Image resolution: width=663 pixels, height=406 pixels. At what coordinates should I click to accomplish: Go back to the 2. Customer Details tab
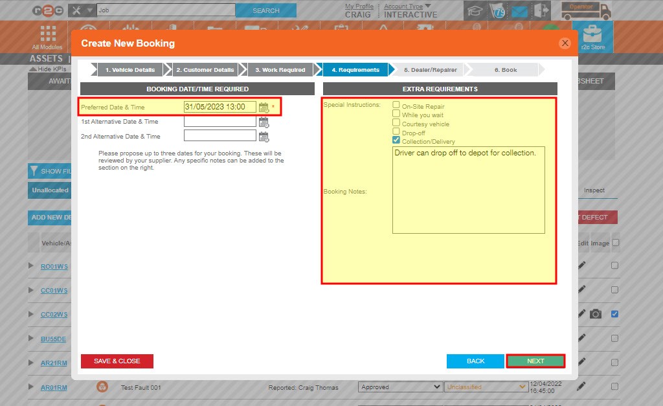(x=204, y=69)
